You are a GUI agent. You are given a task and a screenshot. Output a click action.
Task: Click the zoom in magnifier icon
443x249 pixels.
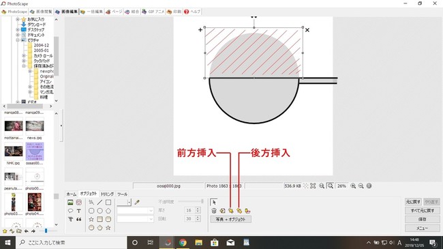coord(353,186)
